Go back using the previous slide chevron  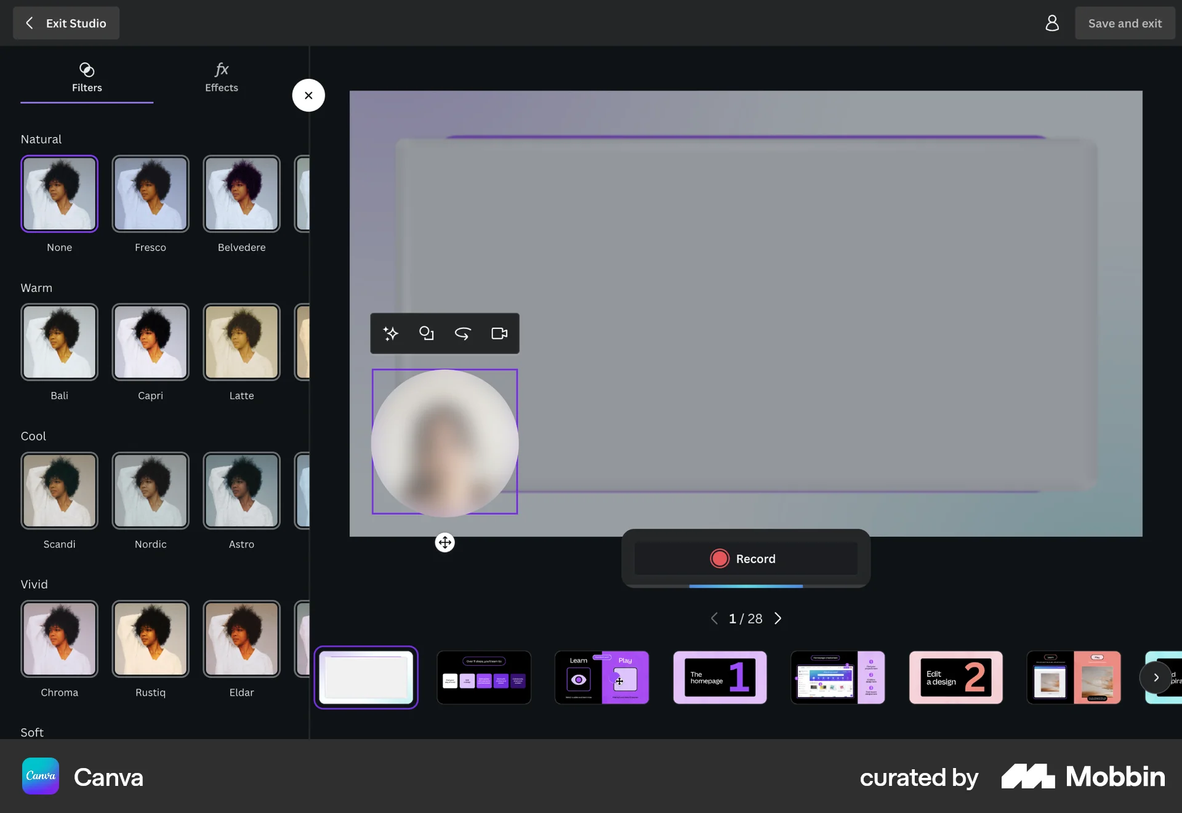(714, 618)
